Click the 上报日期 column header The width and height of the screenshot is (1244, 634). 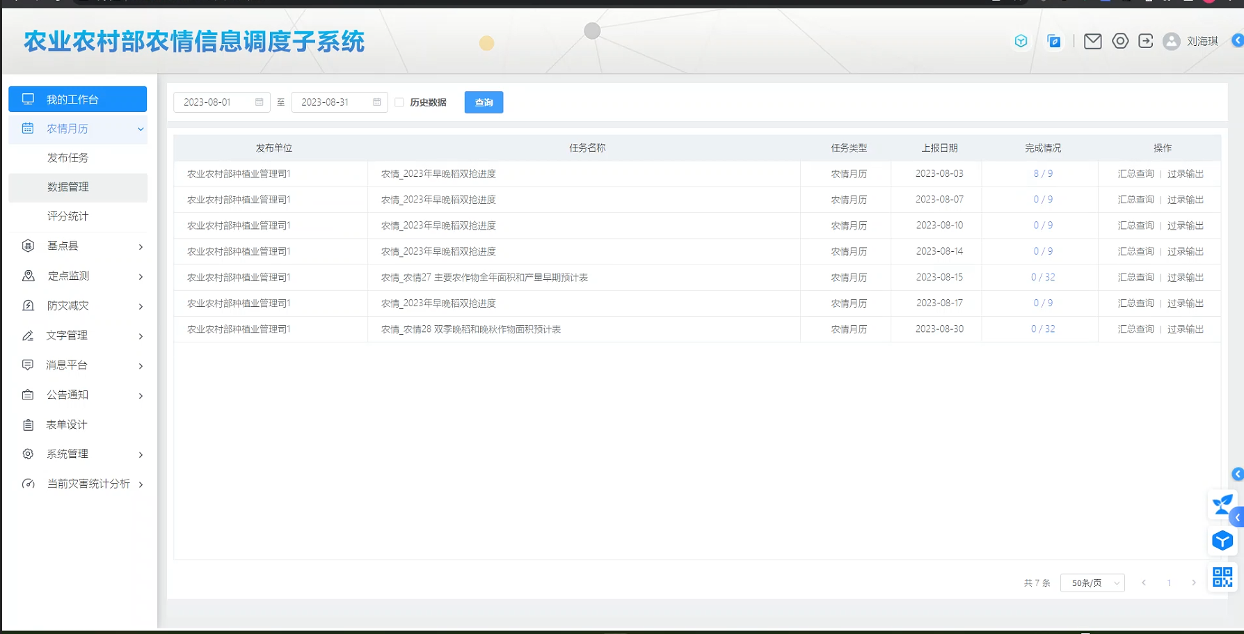tap(939, 148)
